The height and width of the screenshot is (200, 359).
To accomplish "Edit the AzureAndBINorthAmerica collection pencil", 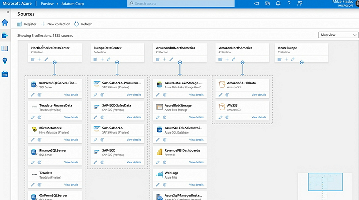I will pos(171,59).
